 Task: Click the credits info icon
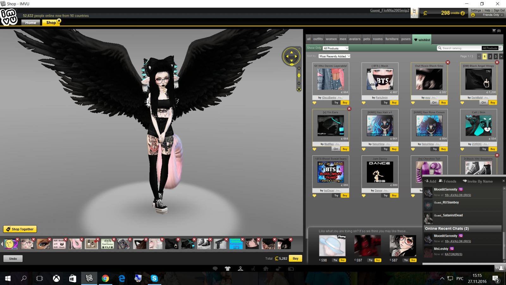(463, 13)
